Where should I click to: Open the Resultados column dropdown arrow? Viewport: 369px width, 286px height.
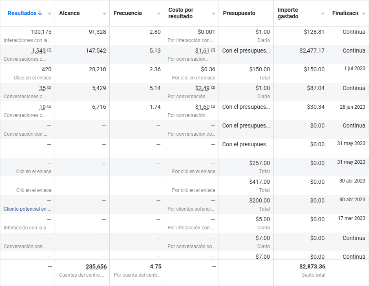[x=50, y=13]
